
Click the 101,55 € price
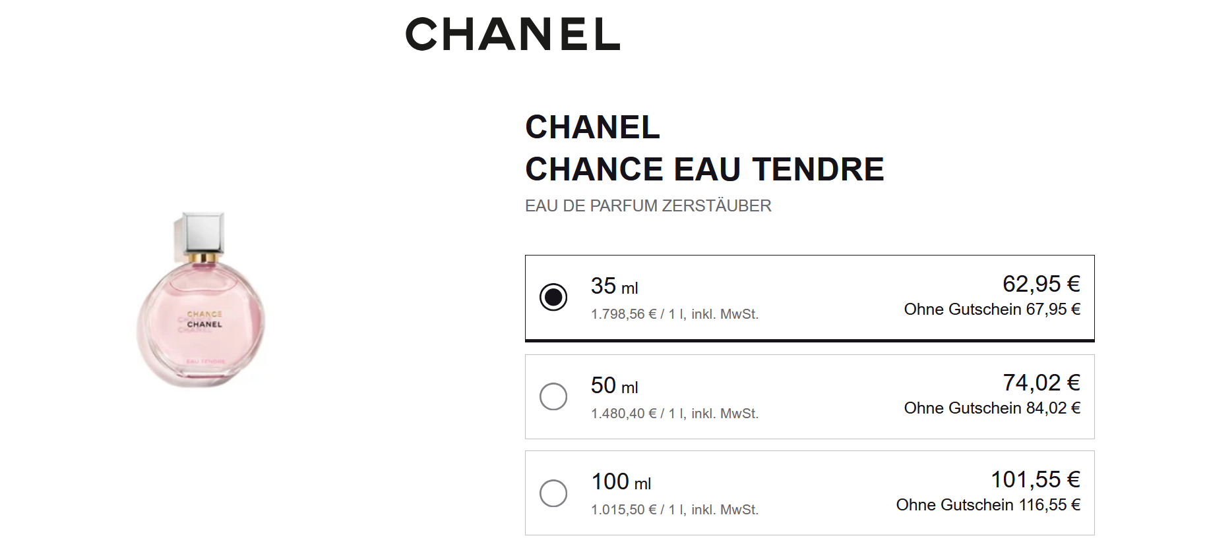(1035, 479)
